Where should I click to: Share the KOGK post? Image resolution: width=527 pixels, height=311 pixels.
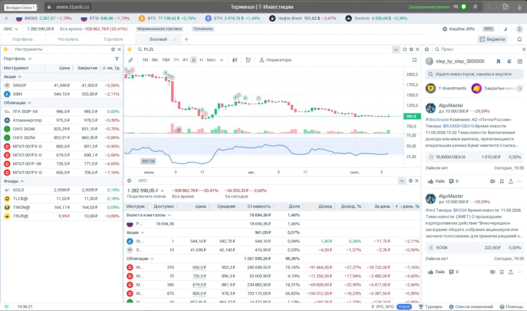coord(511,272)
